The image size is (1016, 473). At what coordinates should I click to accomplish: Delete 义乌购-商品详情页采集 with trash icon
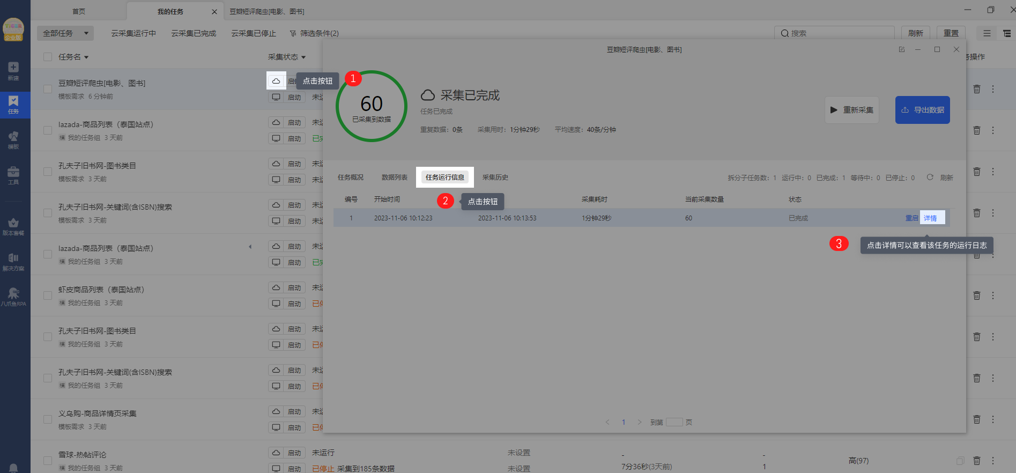tap(977, 419)
